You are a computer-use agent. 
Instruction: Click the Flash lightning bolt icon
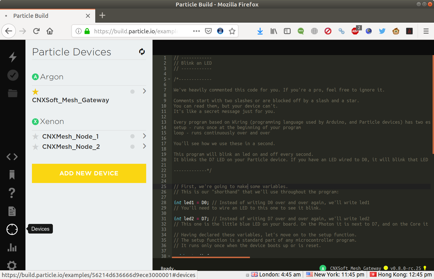pyautogui.click(x=13, y=57)
